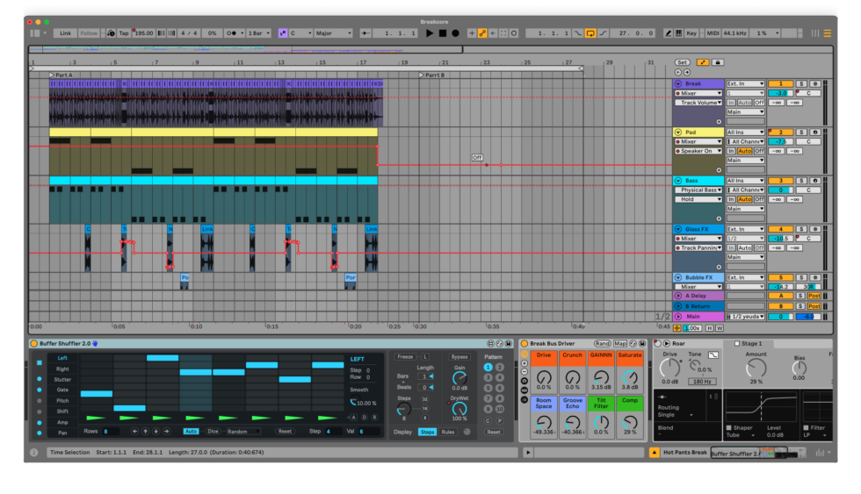Solo the Break track

[x=800, y=83]
